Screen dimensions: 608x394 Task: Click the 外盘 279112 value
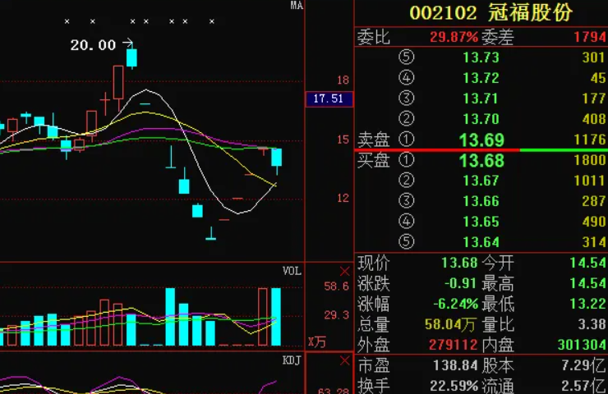coord(454,345)
